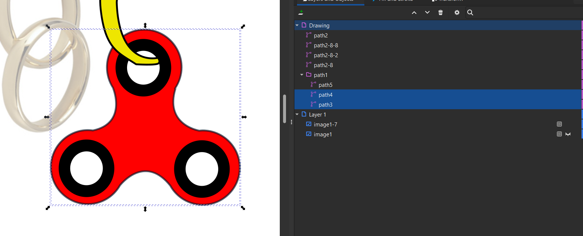
Task: Collapse the Drawing layer
Action: coord(297,25)
